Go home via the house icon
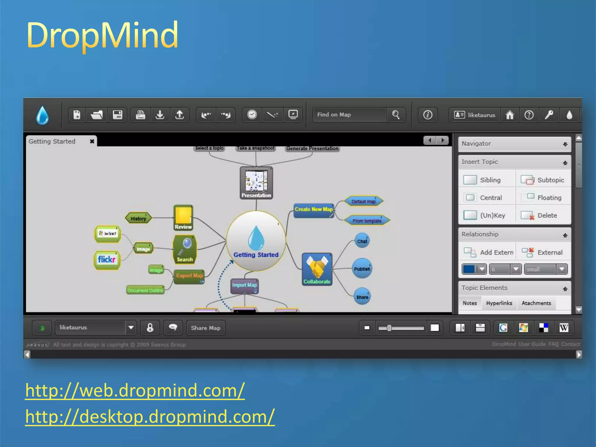This screenshot has width=596, height=447. pos(510,115)
